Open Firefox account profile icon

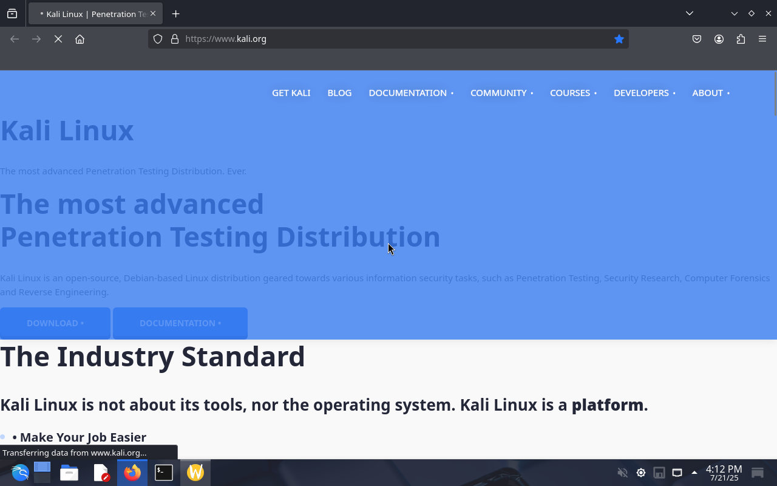click(719, 39)
